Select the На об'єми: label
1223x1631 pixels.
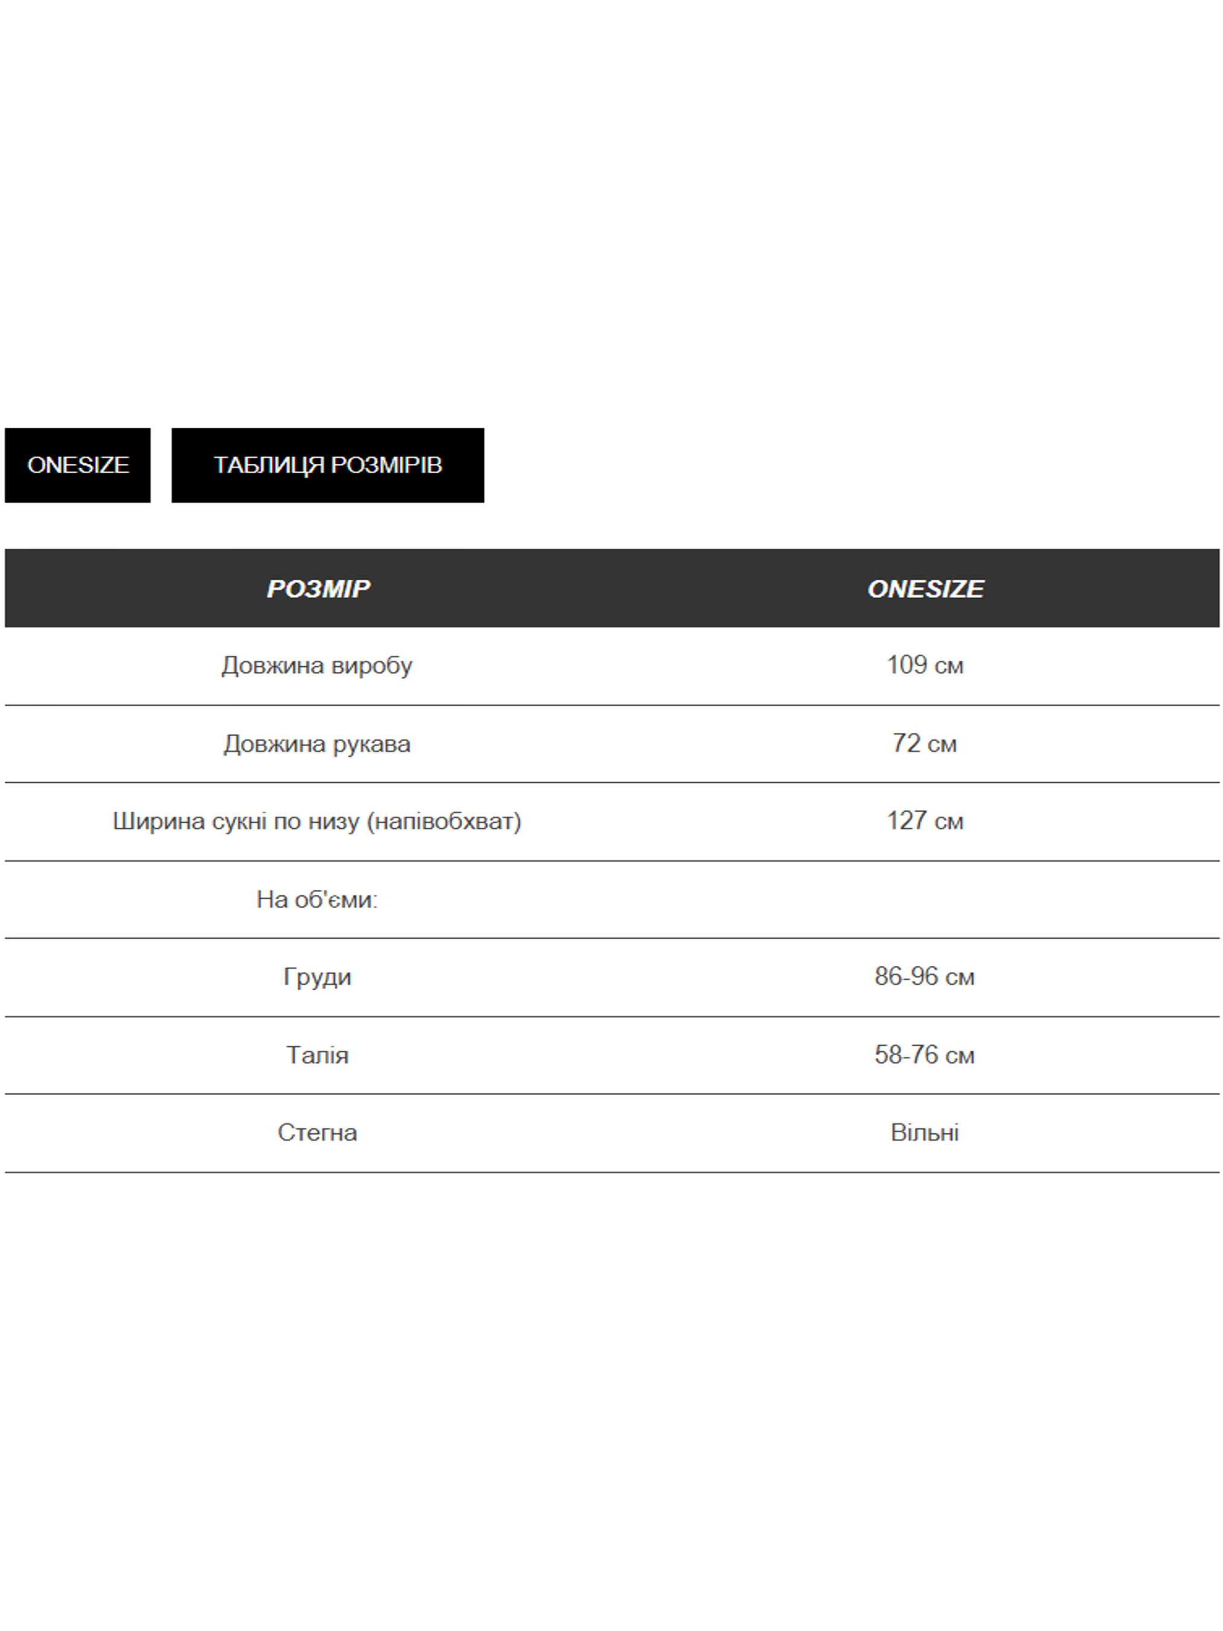[317, 899]
